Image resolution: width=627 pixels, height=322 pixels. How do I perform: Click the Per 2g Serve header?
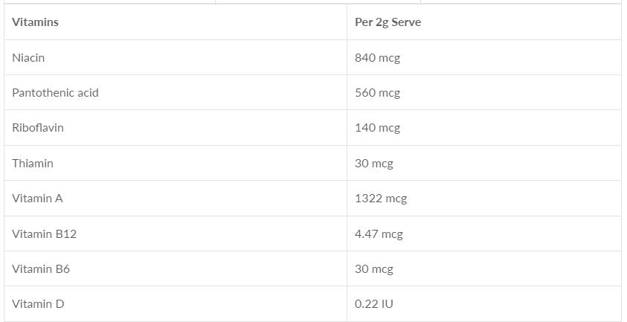pos(388,22)
